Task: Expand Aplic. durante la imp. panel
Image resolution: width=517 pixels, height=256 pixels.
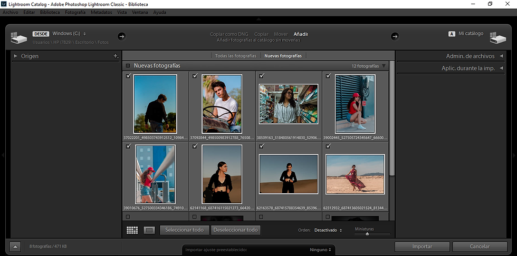Action: pyautogui.click(x=502, y=68)
